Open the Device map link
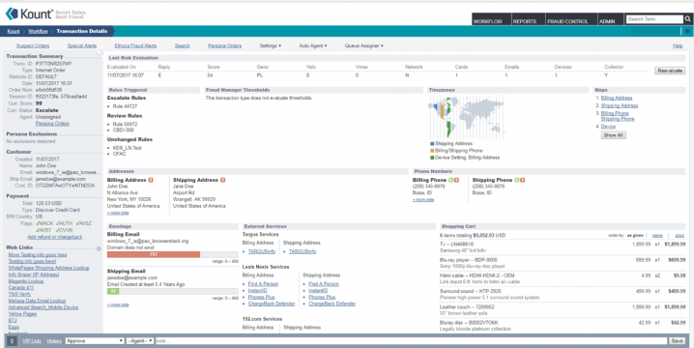The width and height of the screenshot is (694, 348). (608, 127)
